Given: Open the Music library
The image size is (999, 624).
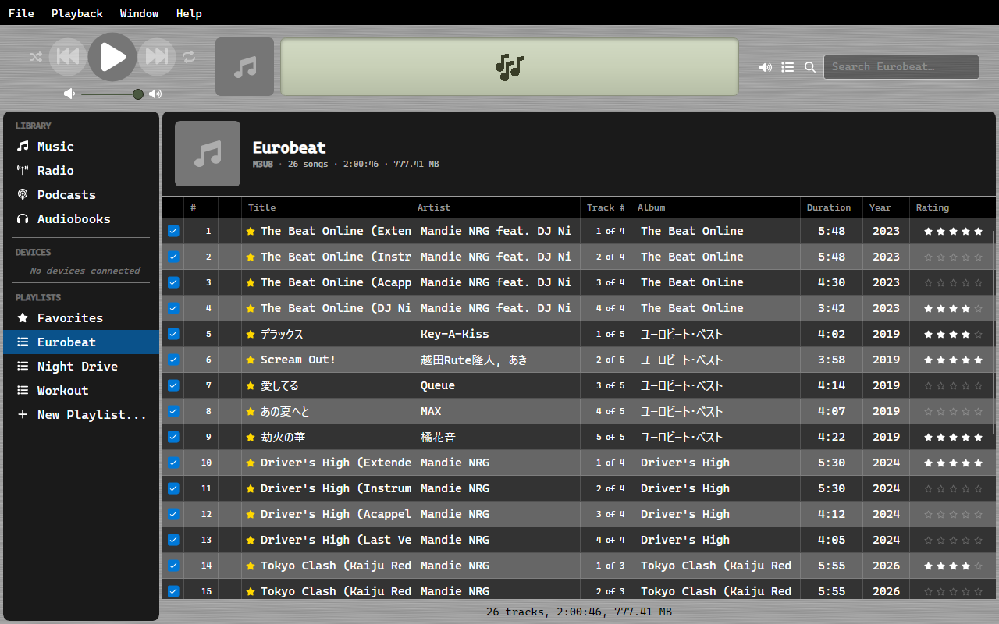Looking at the screenshot, I should coord(81,147).
